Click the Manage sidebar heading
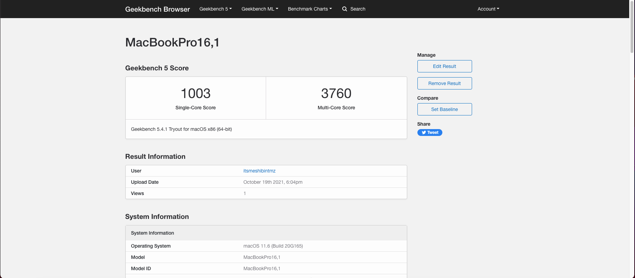This screenshot has width=635, height=278. pos(426,55)
